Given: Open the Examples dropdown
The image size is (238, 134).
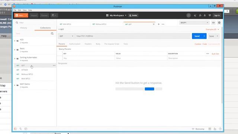Looking at the screenshot, I should (x=212, y=29).
